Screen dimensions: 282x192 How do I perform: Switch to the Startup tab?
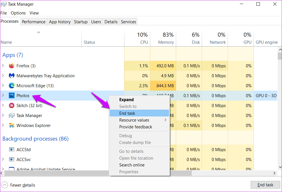tap(81, 22)
